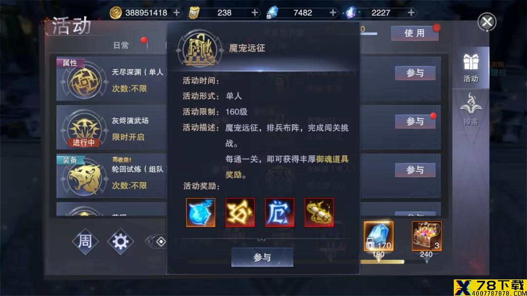Select the 轮回试炼 tiger icon

click(84, 179)
